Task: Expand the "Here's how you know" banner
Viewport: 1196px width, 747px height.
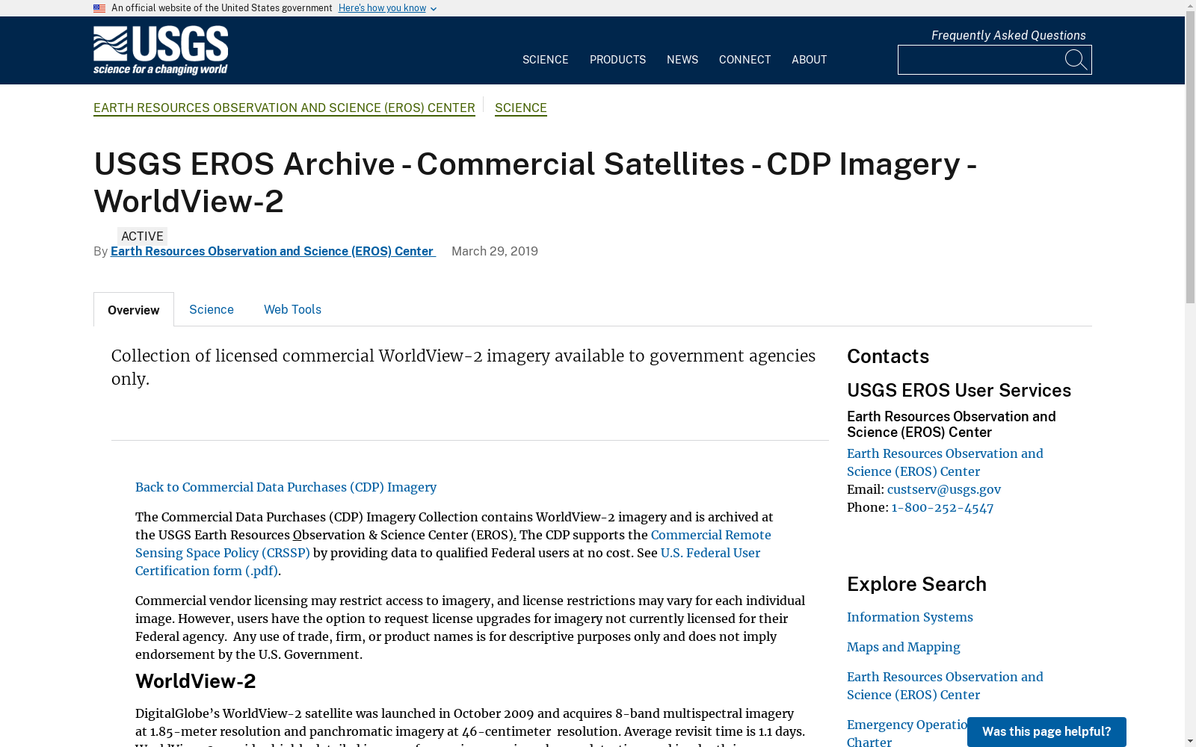Action: [x=387, y=8]
